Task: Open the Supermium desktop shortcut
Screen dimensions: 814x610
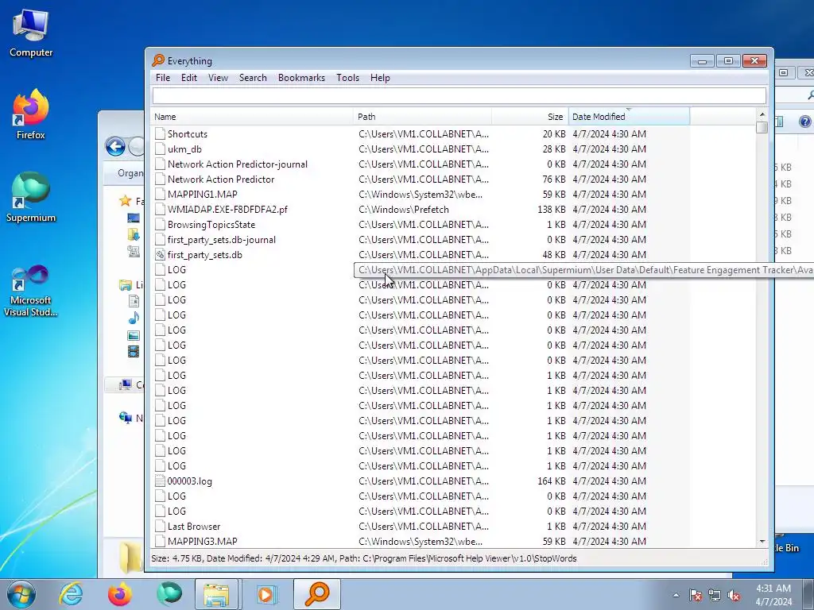Action: coord(31,197)
